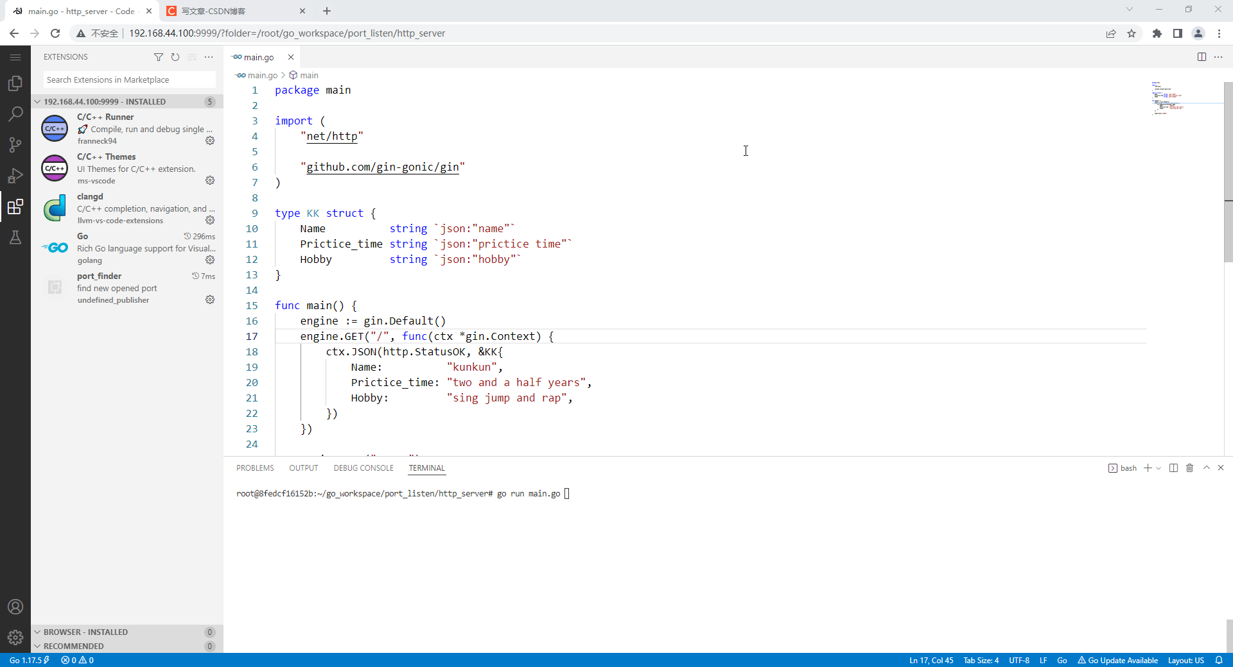Screen dimensions: 1233x667
Task: Open Extensions view more actions menu
Action: click(209, 57)
